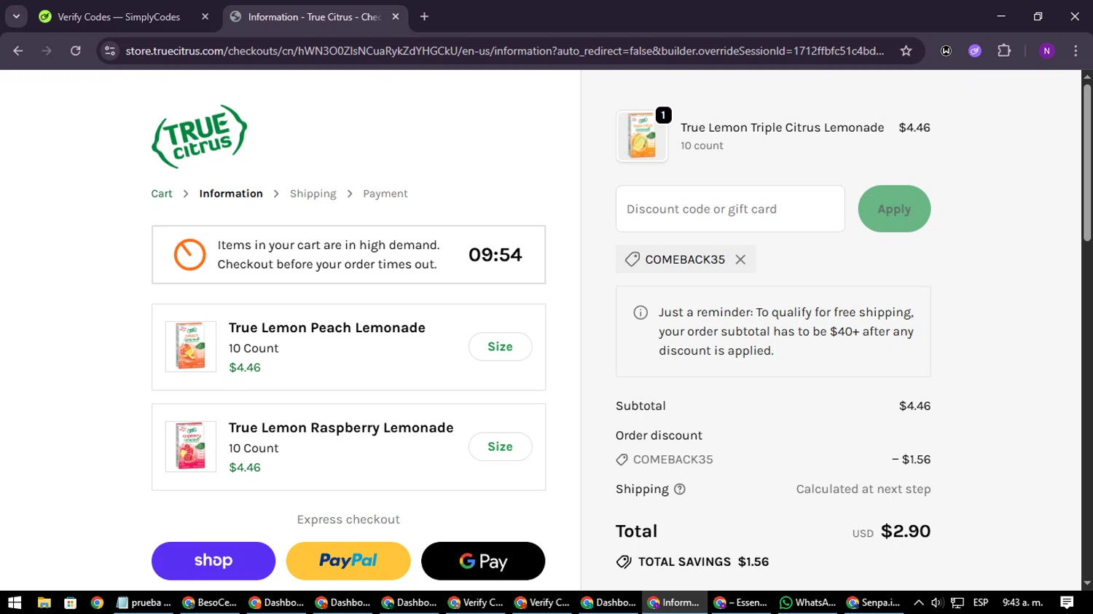Open the volume control in system tray
This screenshot has width=1093, height=614.
[937, 602]
